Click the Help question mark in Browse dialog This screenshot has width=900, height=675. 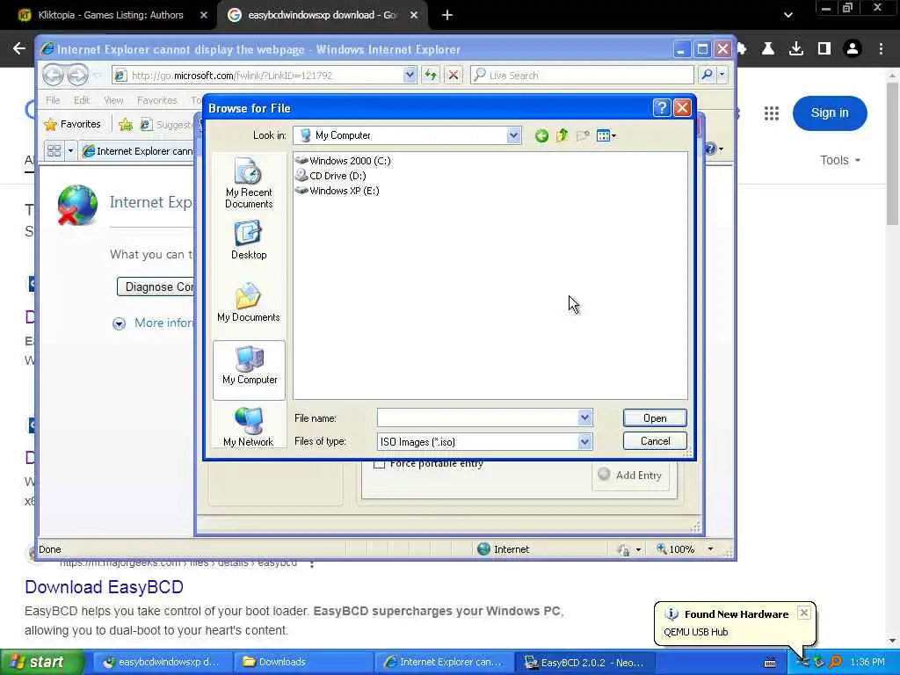click(x=662, y=108)
